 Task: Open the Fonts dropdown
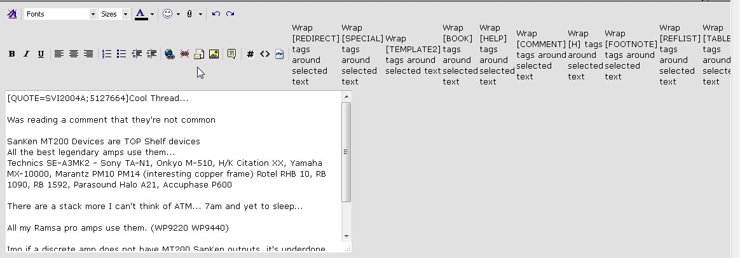pyautogui.click(x=60, y=14)
